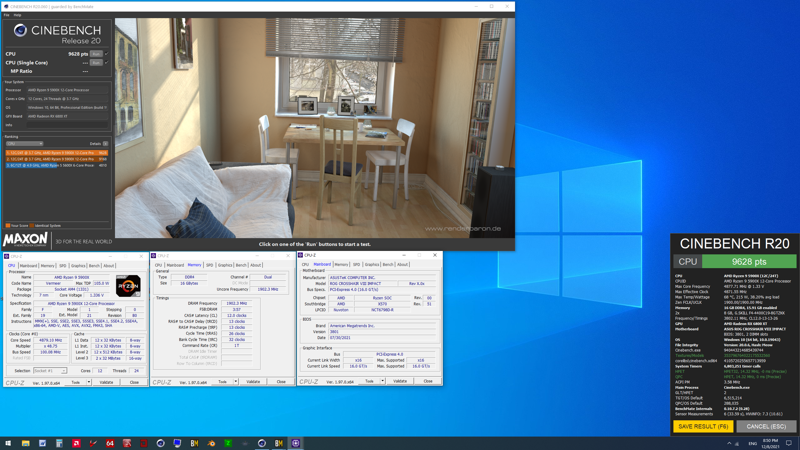The image size is (800, 450).
Task: Click Validate in CPU-Z Memory window
Action: click(253, 382)
